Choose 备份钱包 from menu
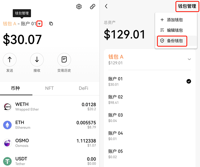 pos(172,41)
